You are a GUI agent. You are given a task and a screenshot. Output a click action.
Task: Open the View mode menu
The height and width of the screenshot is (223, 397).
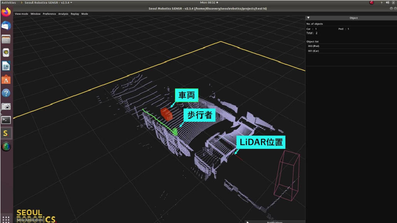(x=21, y=14)
